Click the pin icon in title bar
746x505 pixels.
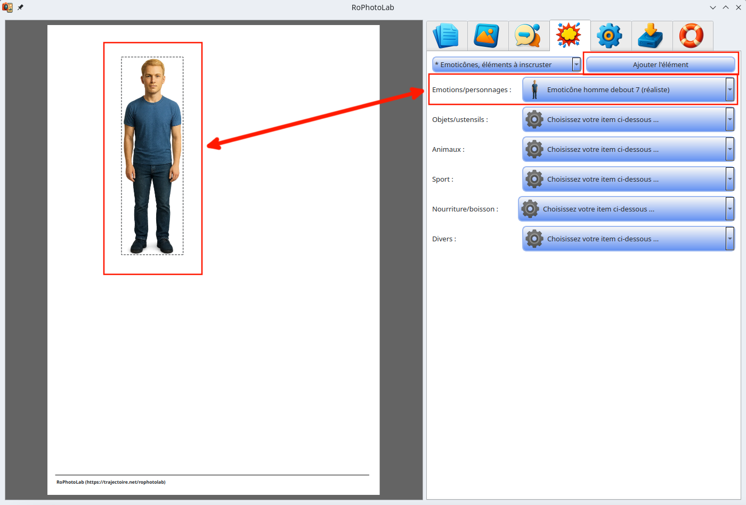click(21, 7)
